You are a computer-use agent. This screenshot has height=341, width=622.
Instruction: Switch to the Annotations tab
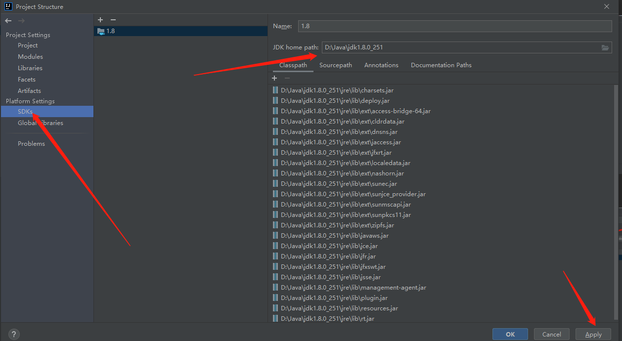(381, 65)
